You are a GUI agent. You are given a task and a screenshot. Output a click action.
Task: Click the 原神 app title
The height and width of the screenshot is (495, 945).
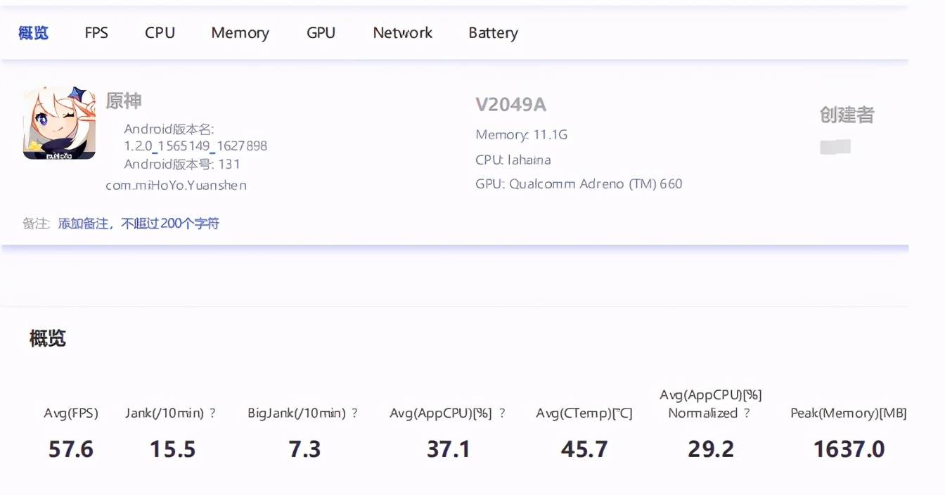[x=124, y=101]
